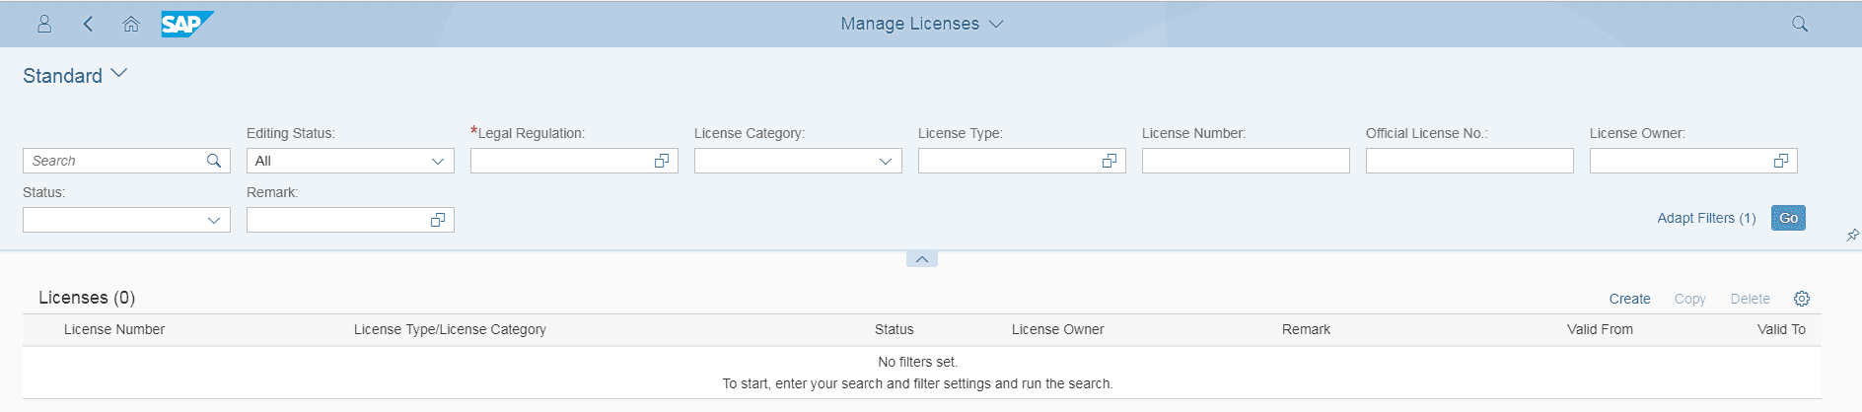
Task: Click the back navigation arrow
Action: click(x=88, y=24)
